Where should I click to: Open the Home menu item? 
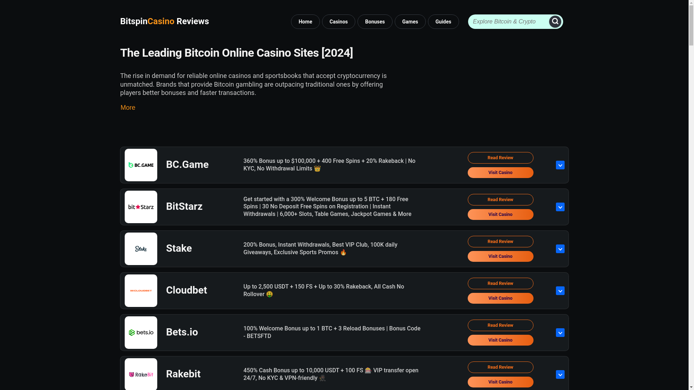[305, 22]
